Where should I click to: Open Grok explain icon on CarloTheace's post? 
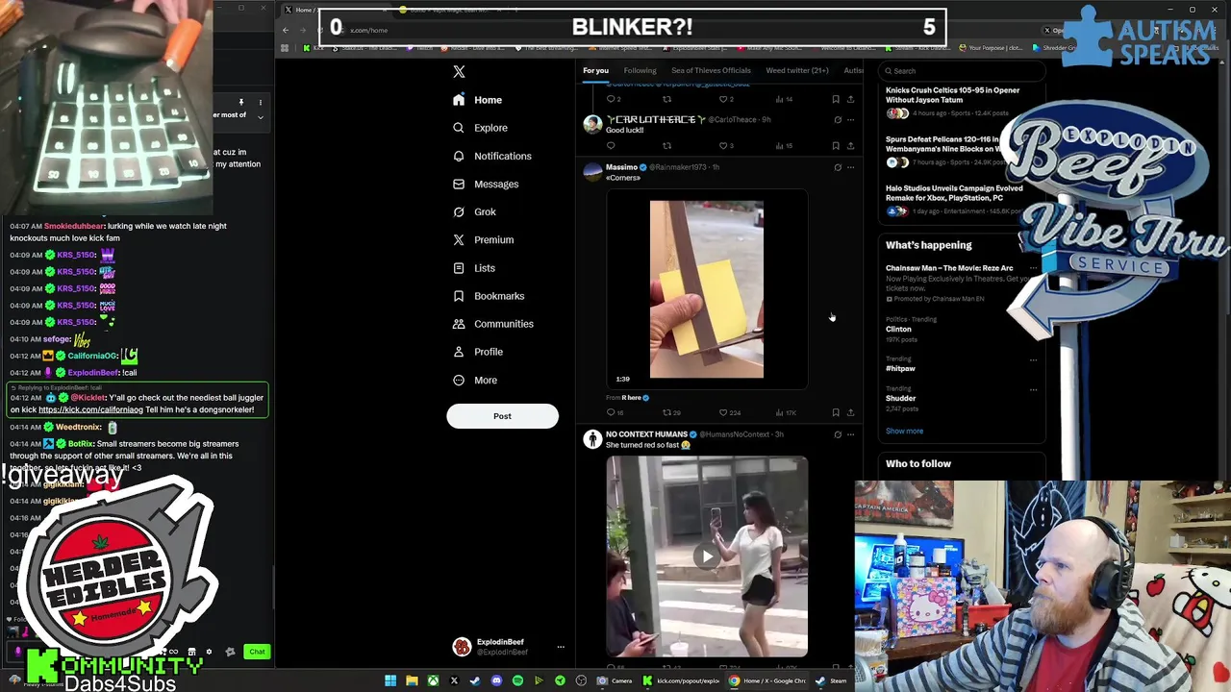pyautogui.click(x=838, y=120)
